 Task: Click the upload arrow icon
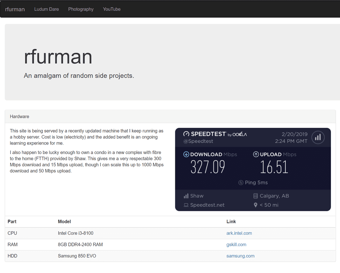tap(256, 154)
